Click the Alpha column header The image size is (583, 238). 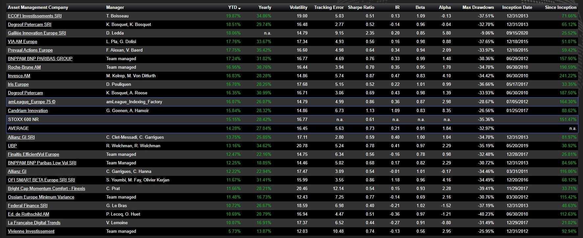pyautogui.click(x=445, y=7)
